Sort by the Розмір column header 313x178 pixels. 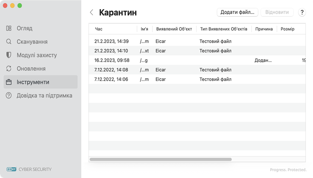(x=287, y=29)
